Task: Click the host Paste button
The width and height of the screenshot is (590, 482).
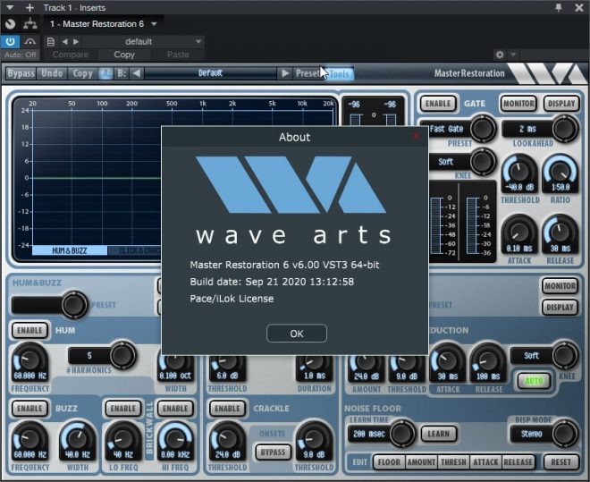Action: [178, 55]
